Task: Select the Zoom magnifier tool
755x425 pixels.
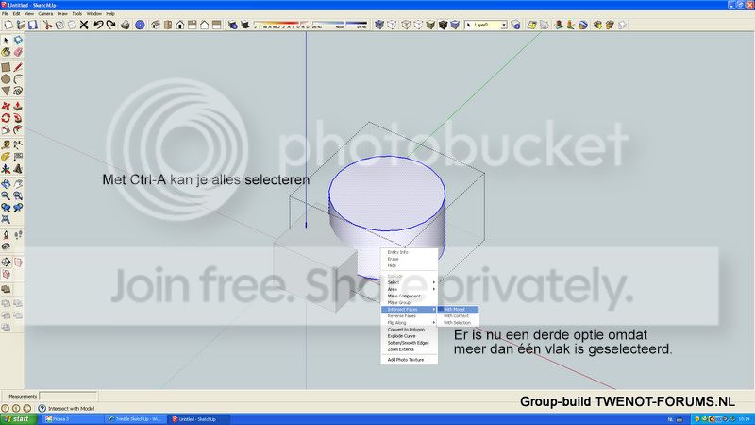Action: (x=6, y=196)
